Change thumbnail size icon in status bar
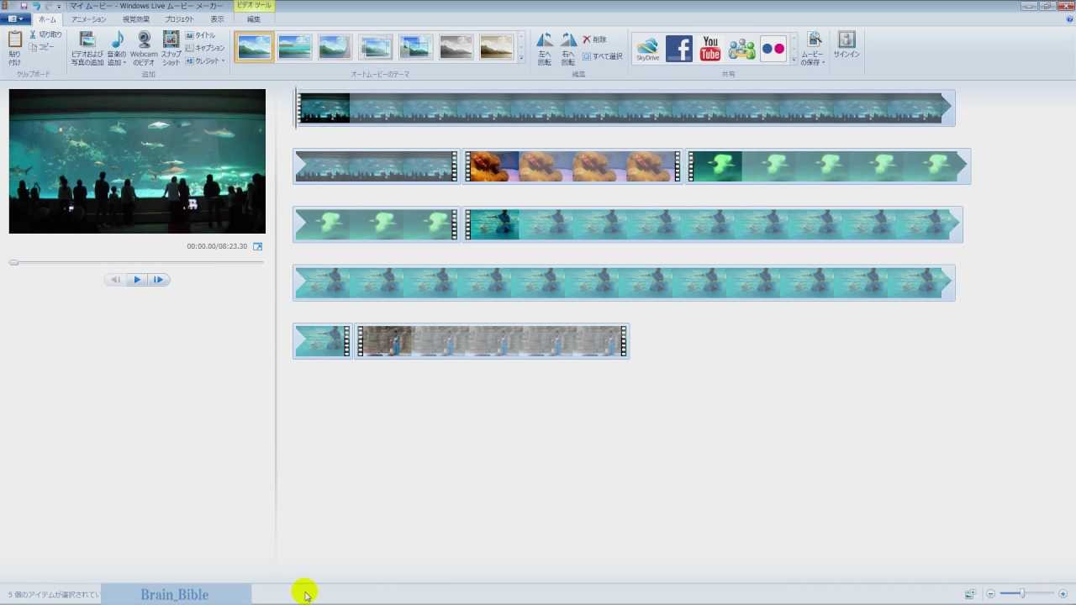Viewport: 1076px width, 605px height. pyautogui.click(x=969, y=594)
